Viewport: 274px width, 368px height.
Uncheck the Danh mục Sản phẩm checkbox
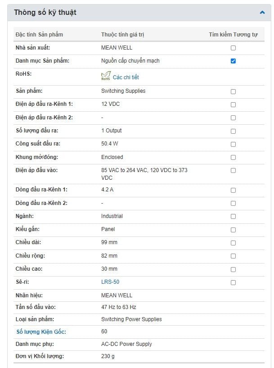click(x=233, y=61)
